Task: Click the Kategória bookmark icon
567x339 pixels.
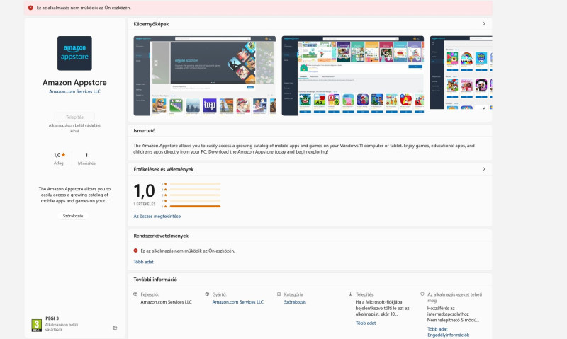Action: click(279, 294)
